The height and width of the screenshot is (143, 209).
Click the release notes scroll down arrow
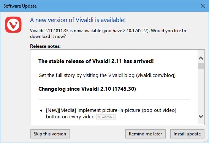point(201,116)
